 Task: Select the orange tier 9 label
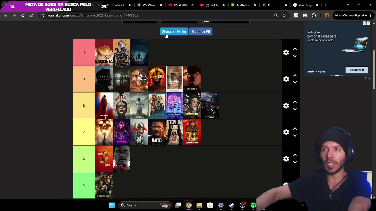coord(84,79)
